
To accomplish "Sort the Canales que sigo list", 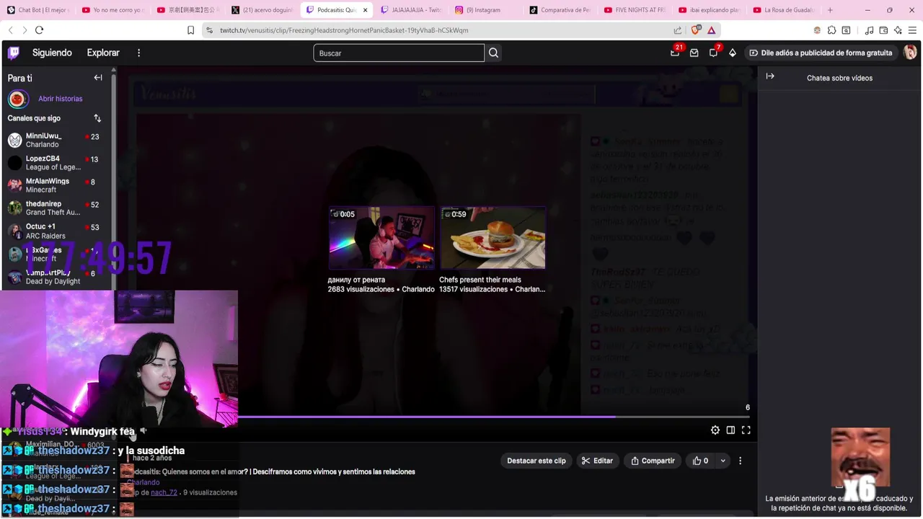I will point(97,118).
